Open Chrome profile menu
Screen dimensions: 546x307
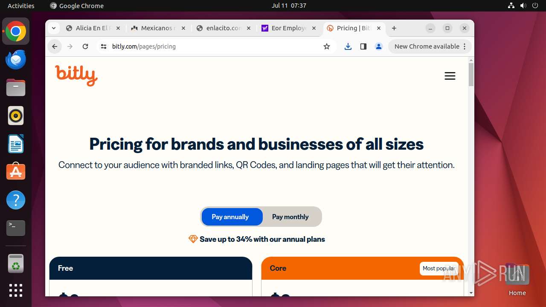point(379,46)
